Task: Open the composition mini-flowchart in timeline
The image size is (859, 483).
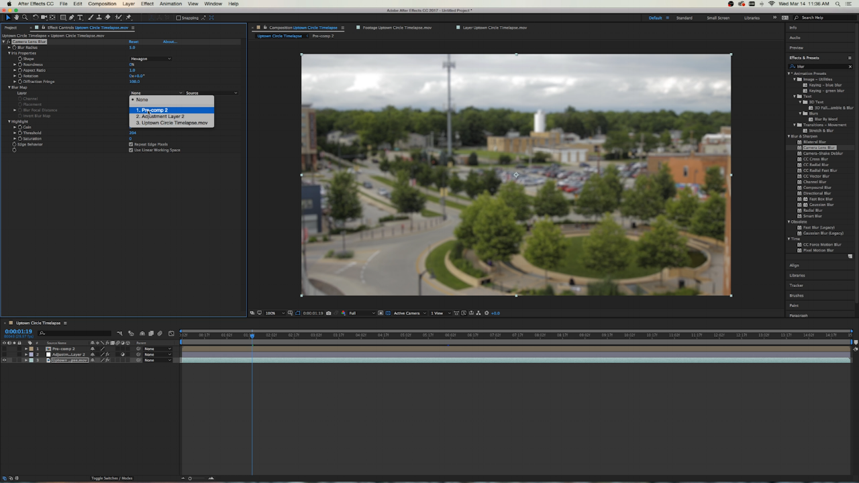Action: [119, 333]
